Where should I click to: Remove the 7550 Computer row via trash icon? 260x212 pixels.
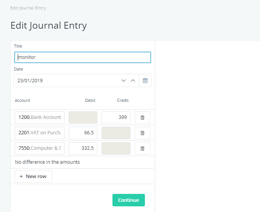click(x=142, y=148)
